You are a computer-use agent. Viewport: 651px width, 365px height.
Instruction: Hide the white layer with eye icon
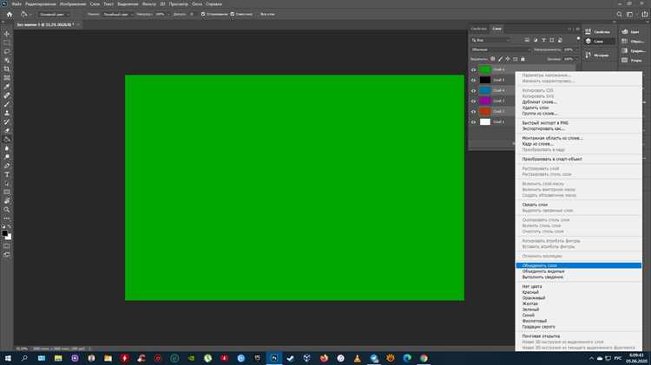point(473,122)
